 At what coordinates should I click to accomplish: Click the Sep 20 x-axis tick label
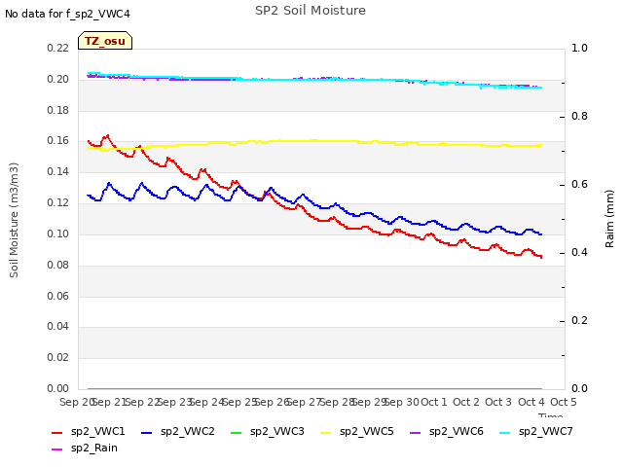[x=76, y=402]
